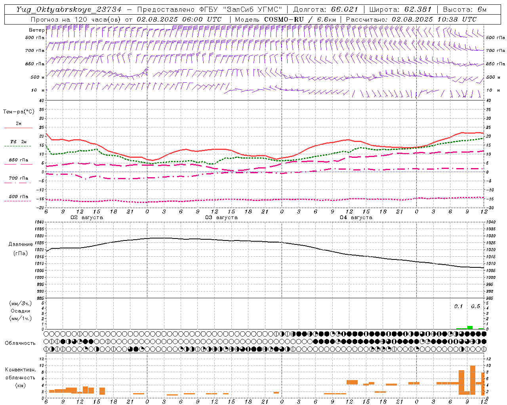This screenshot has height=405, width=507.
Task: Click the Тем-ра(°C) axis title
Action: point(19,112)
